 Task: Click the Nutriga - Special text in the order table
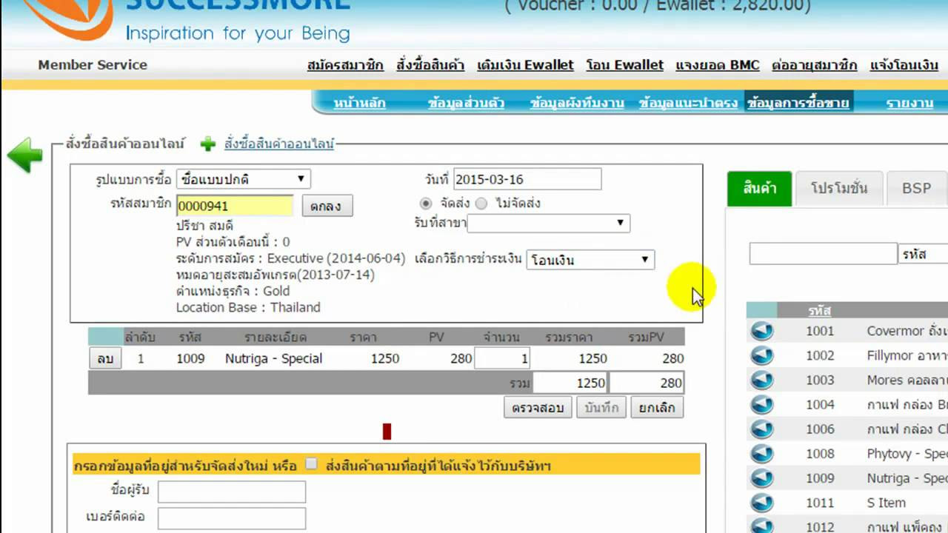tap(273, 358)
